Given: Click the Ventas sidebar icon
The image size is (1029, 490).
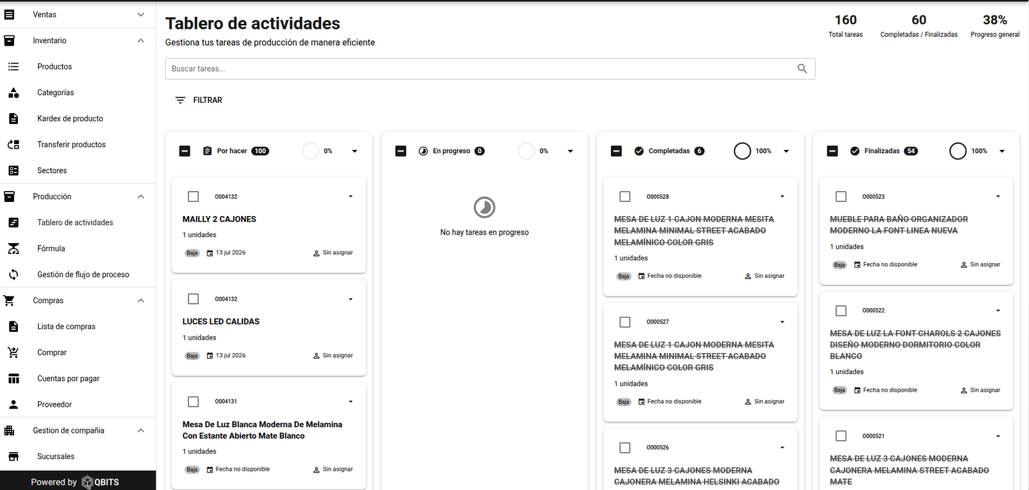Looking at the screenshot, I should pyautogui.click(x=9, y=14).
